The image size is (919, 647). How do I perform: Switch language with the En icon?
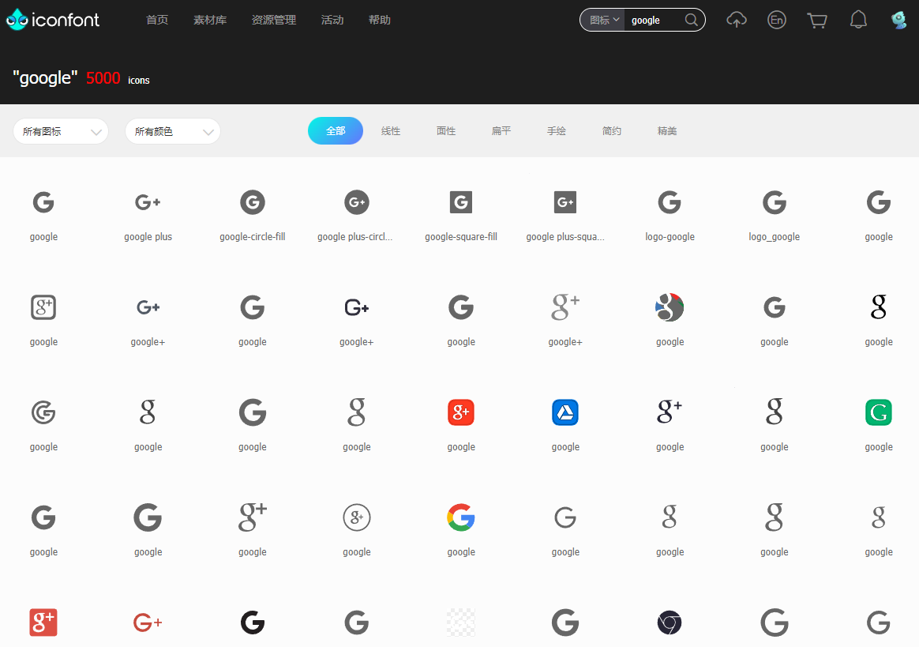coord(777,20)
